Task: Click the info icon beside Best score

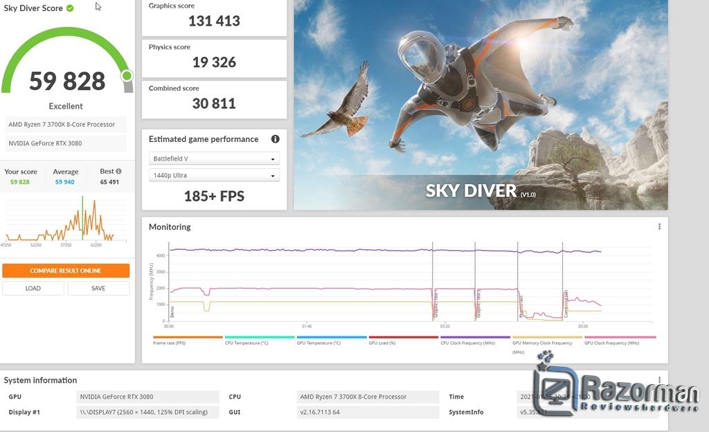Action: 118,171
